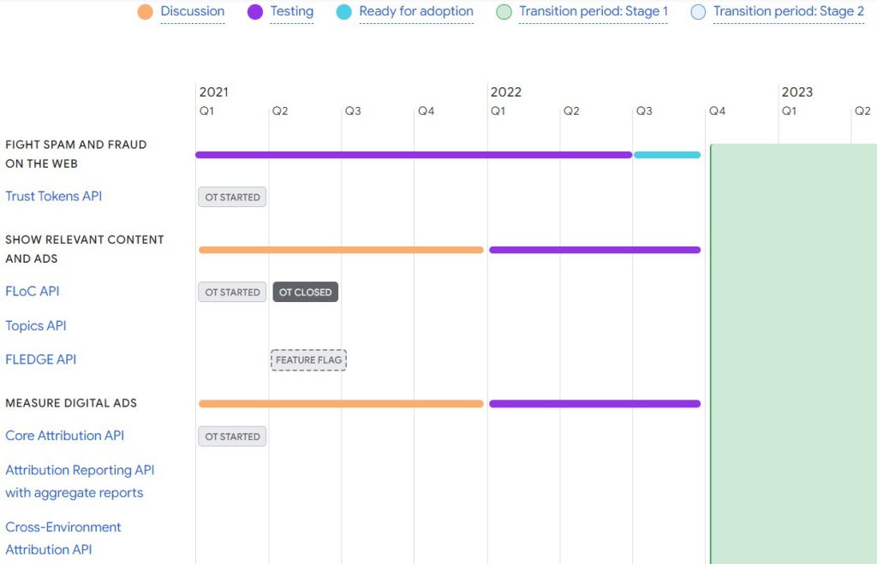
Task: Click the green Stage 1 legend circle
Action: [504, 12]
